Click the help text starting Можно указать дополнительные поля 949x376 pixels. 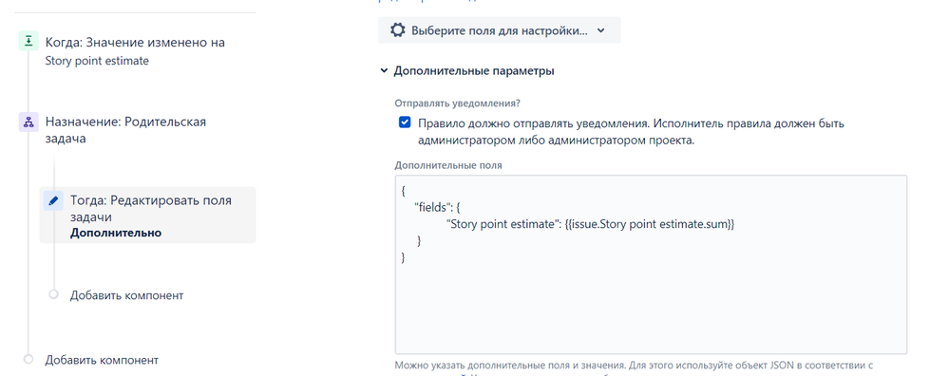[634, 366]
